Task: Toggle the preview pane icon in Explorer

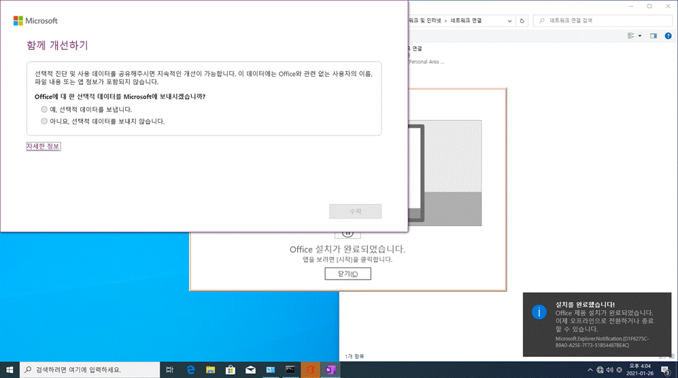Action: tap(654, 36)
